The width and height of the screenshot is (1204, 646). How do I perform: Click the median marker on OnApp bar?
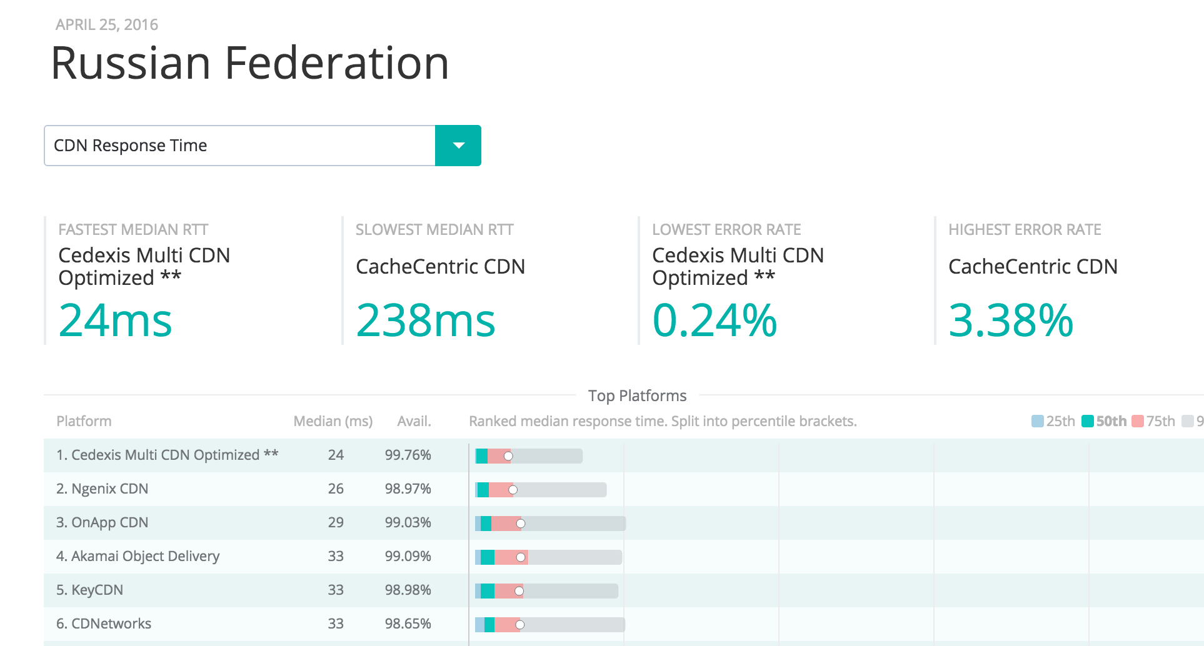point(521,524)
